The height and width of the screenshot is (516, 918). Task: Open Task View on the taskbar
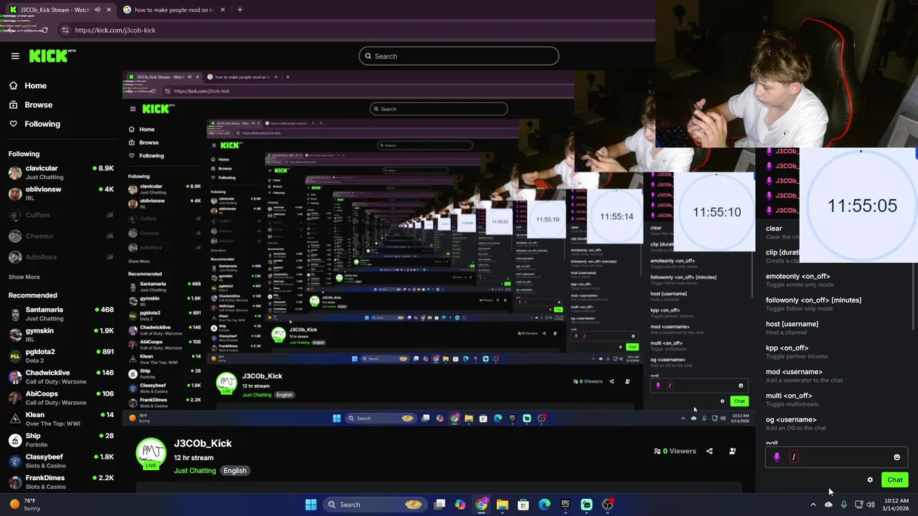pyautogui.click(x=440, y=505)
